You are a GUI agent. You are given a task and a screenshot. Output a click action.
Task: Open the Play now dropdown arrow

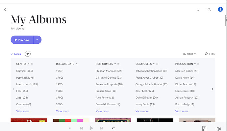(37, 40)
